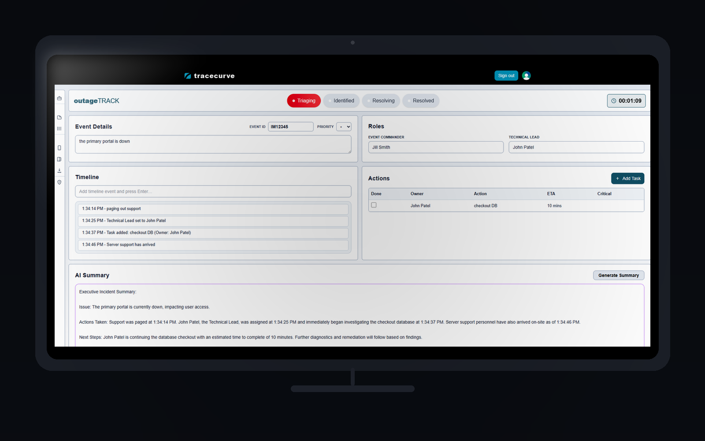Click the user avatar icon

tap(526, 76)
